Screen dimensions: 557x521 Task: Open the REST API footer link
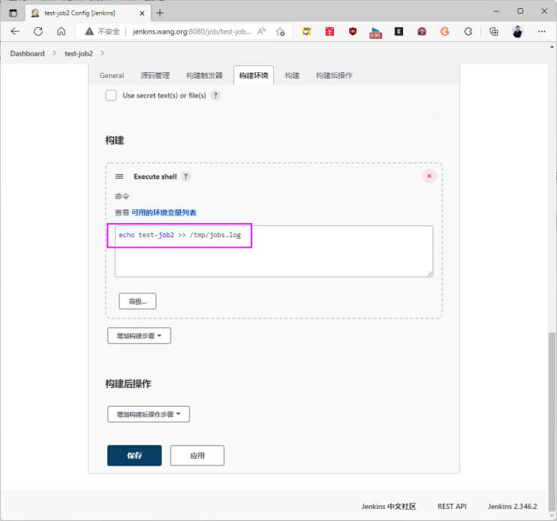pos(452,507)
